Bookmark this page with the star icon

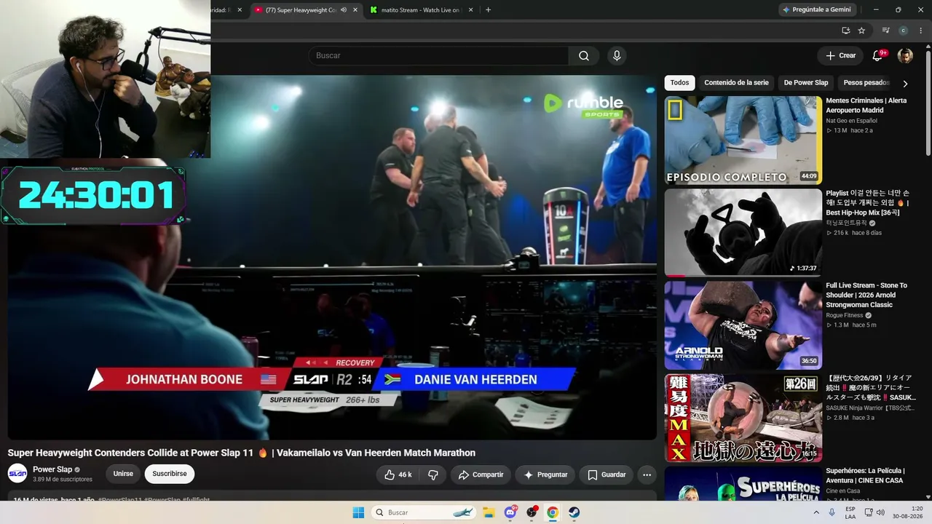point(861,31)
